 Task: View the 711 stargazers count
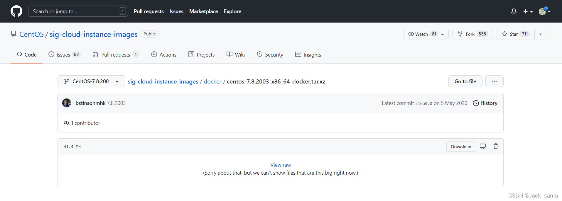pos(525,34)
